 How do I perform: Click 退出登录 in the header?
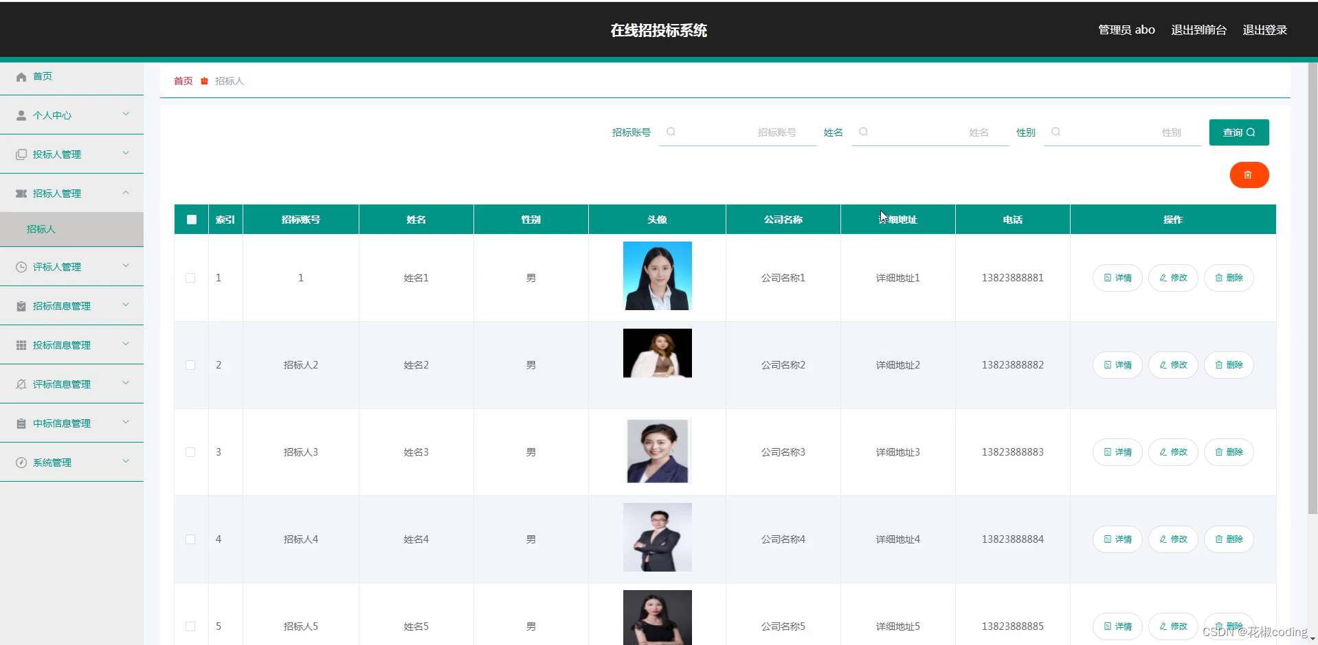tap(1264, 30)
